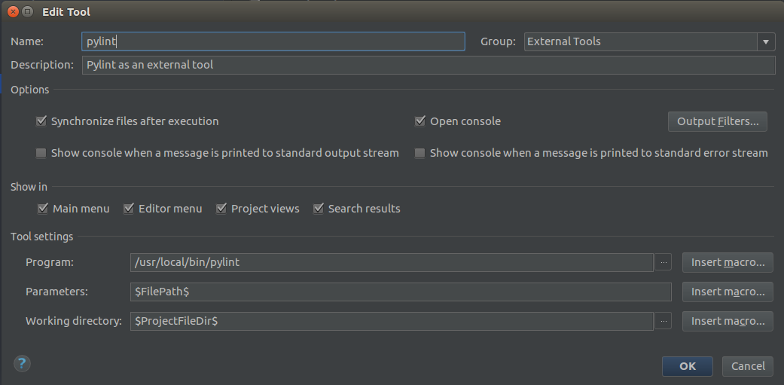Enable show console on standard error stream

pyautogui.click(x=420, y=153)
